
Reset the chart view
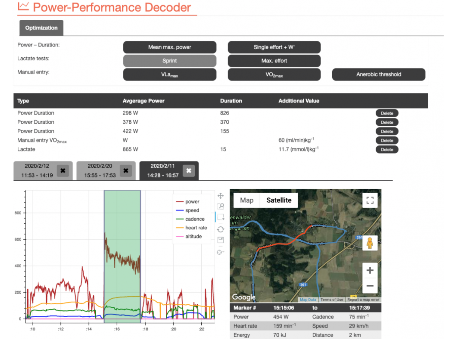(x=220, y=229)
